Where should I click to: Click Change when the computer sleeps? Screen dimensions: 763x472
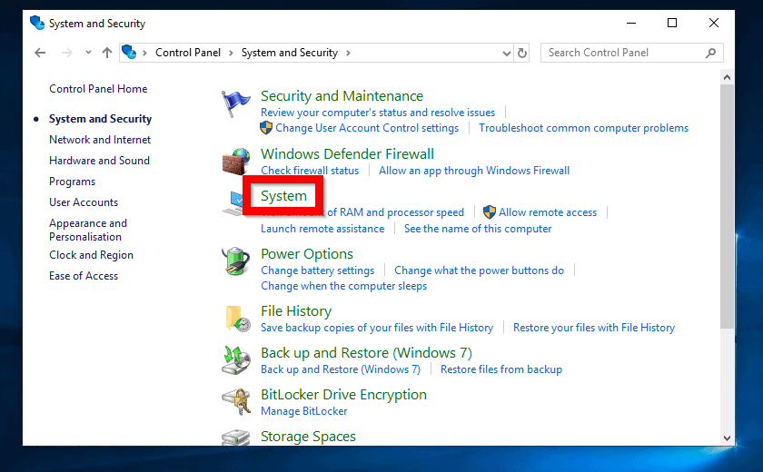pyautogui.click(x=344, y=286)
